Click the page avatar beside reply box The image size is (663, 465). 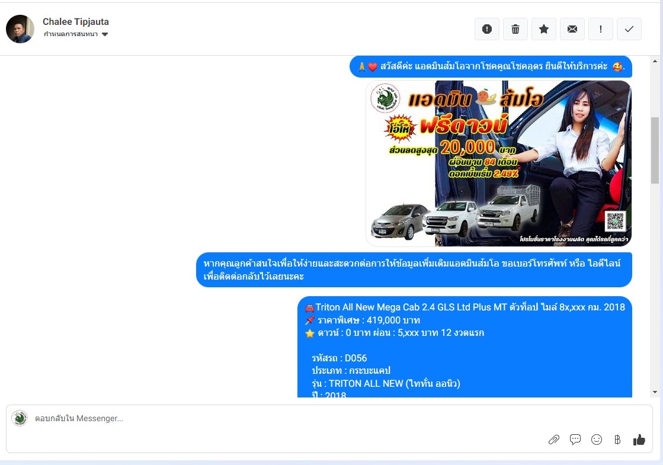[20, 418]
